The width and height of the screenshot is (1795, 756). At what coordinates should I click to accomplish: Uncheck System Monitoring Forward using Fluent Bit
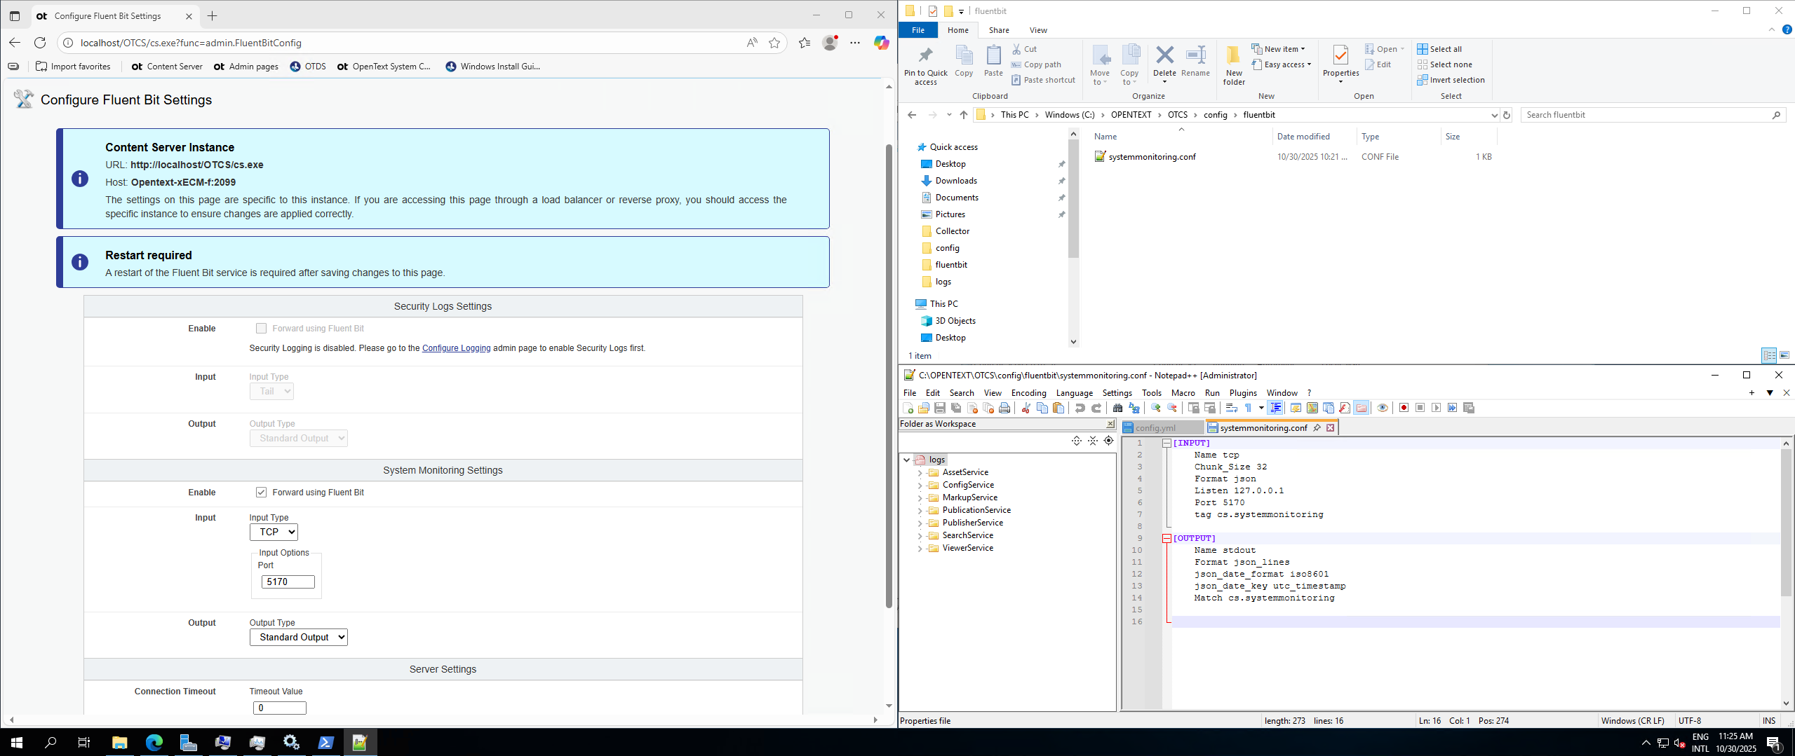pos(261,493)
